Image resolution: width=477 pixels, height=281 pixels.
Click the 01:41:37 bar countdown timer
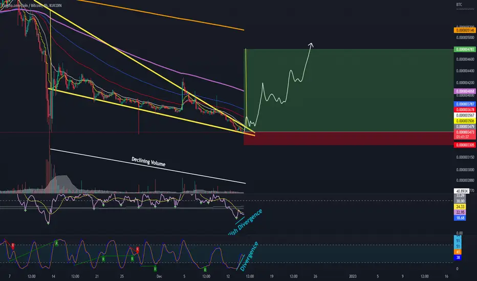462,137
